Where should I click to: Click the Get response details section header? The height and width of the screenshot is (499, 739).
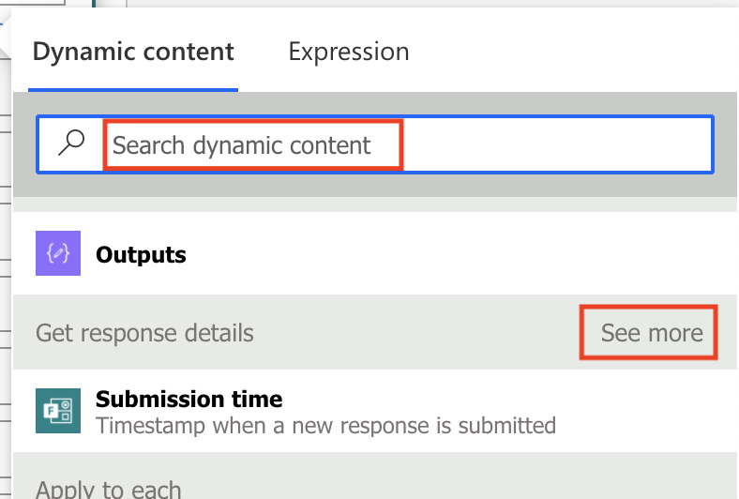point(144,333)
